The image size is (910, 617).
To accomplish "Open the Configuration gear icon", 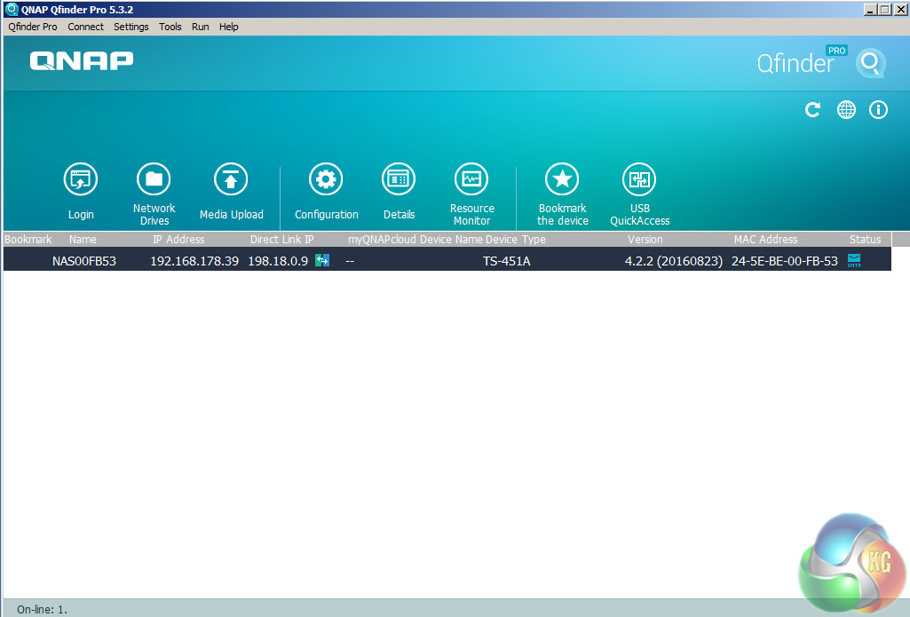I will [x=326, y=179].
